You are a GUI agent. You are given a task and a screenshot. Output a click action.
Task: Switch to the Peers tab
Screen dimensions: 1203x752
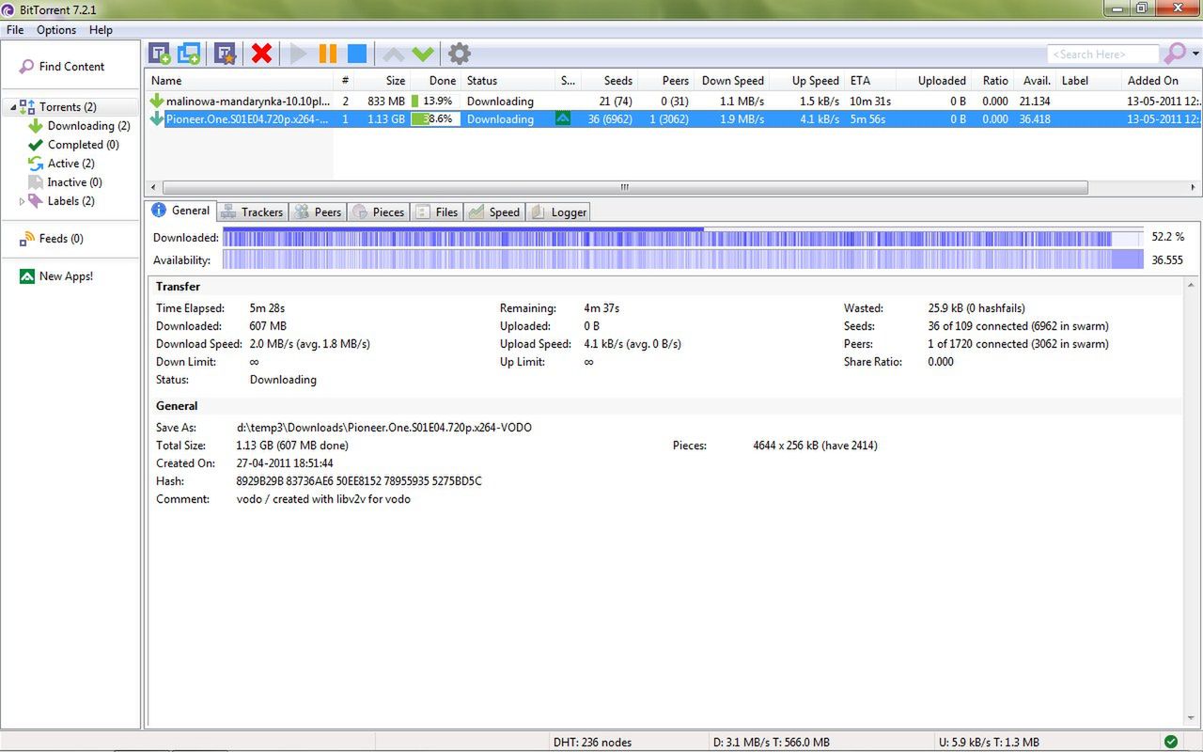pos(318,212)
